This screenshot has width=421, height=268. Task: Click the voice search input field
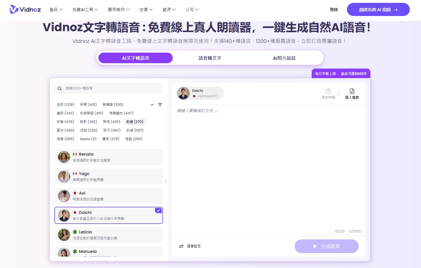[x=109, y=88]
